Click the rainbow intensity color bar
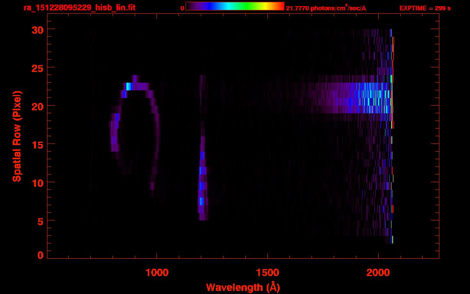Screen dimensions: 470x294 (x=235, y=7)
